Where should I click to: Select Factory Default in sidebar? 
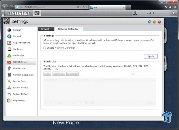(x=20, y=94)
